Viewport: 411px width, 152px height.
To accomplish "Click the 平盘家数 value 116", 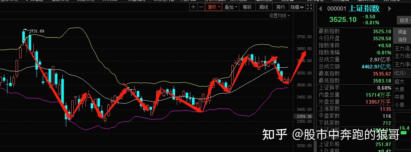I will tap(387, 116).
